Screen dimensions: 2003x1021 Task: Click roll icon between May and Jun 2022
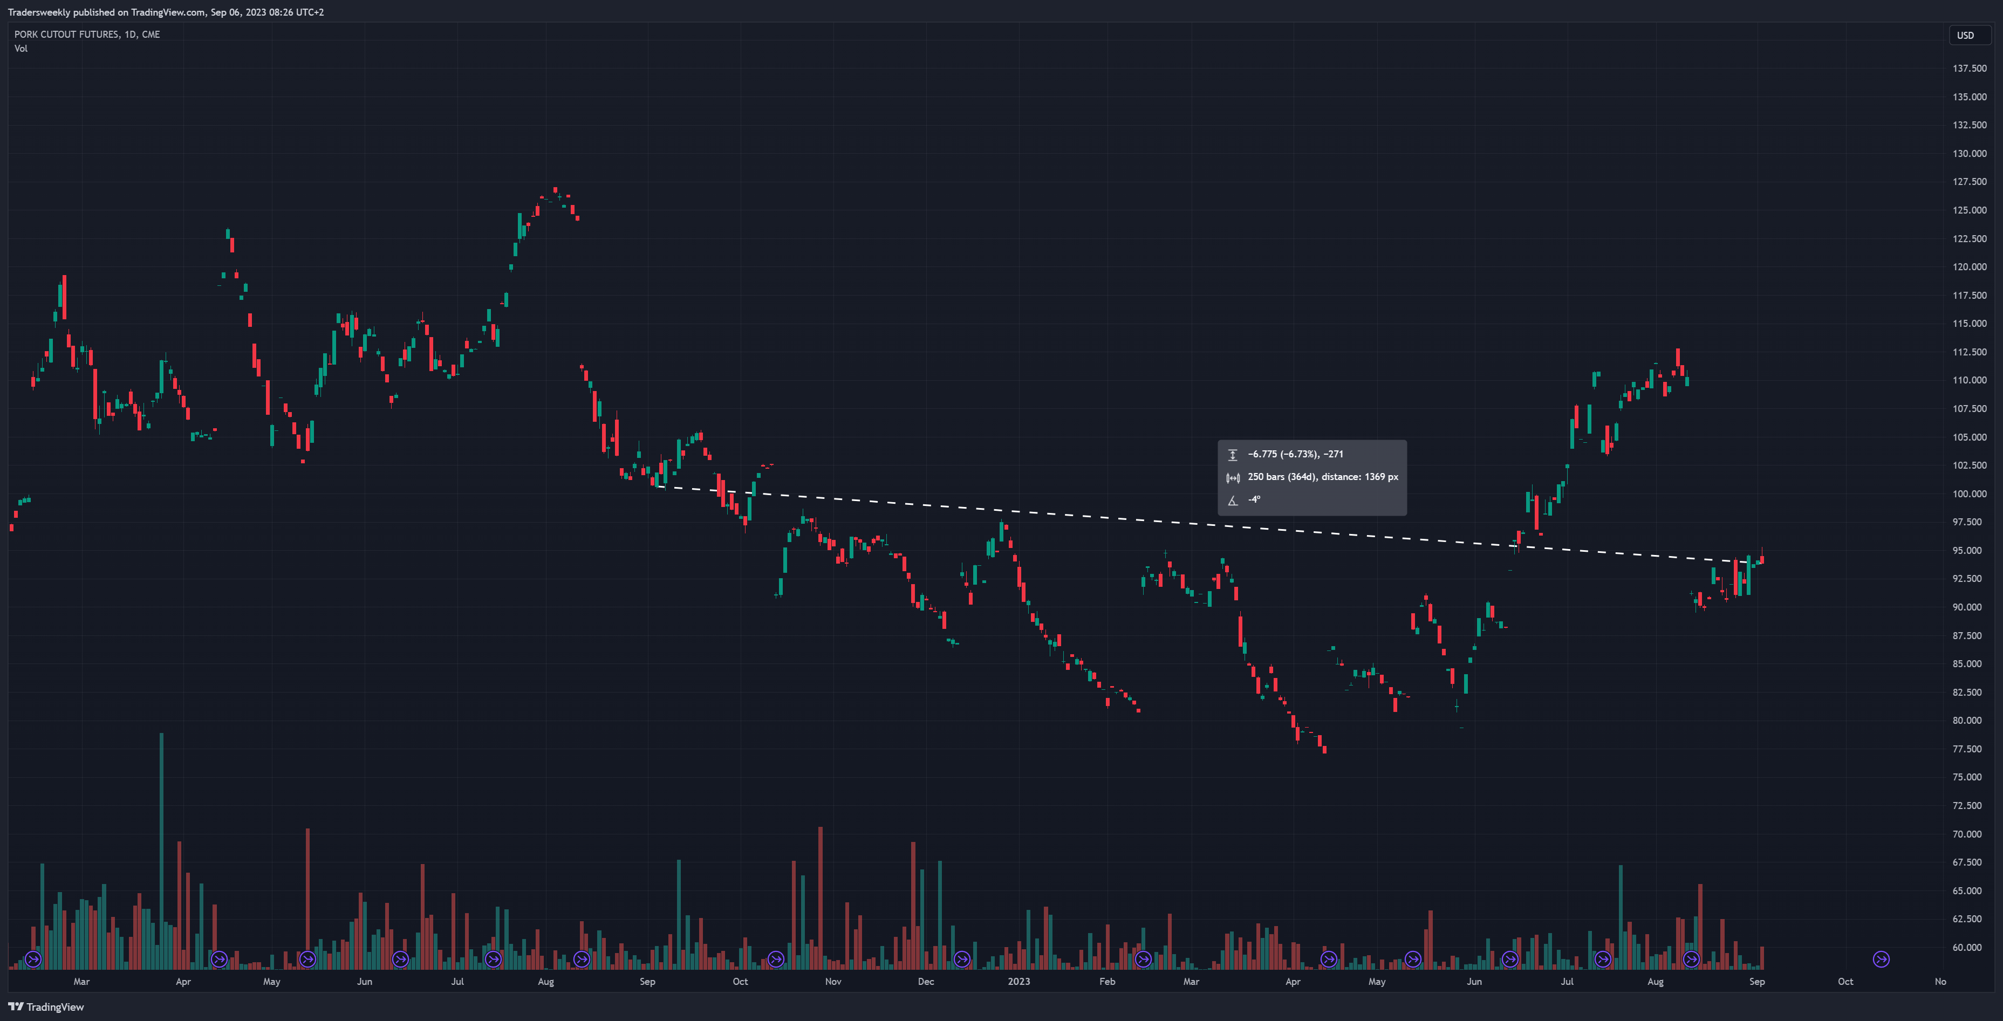tap(307, 959)
